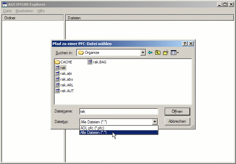Select file name rak.abi
This screenshot has height=164, width=236.
pos(66,74)
